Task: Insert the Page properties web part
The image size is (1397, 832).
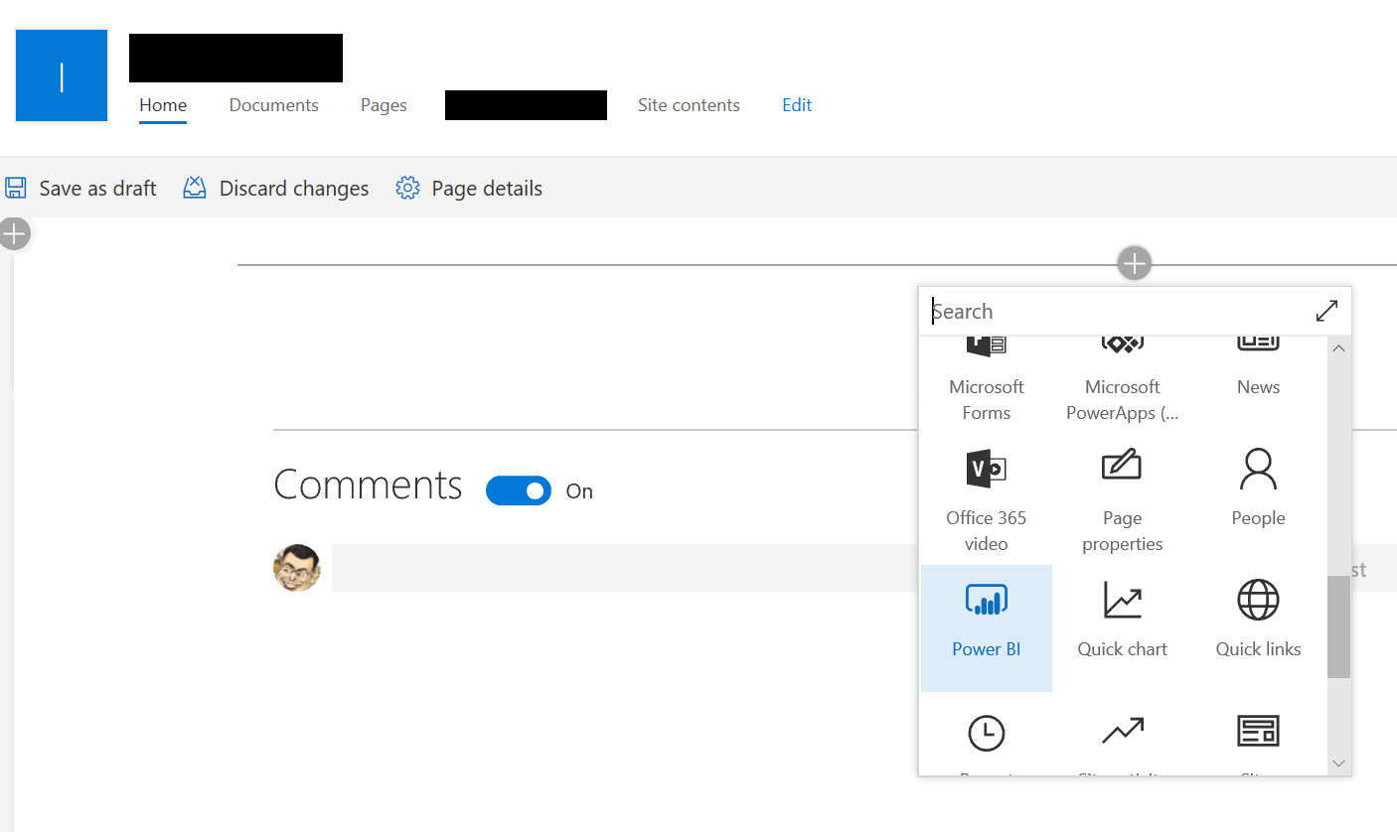Action: tap(1122, 498)
